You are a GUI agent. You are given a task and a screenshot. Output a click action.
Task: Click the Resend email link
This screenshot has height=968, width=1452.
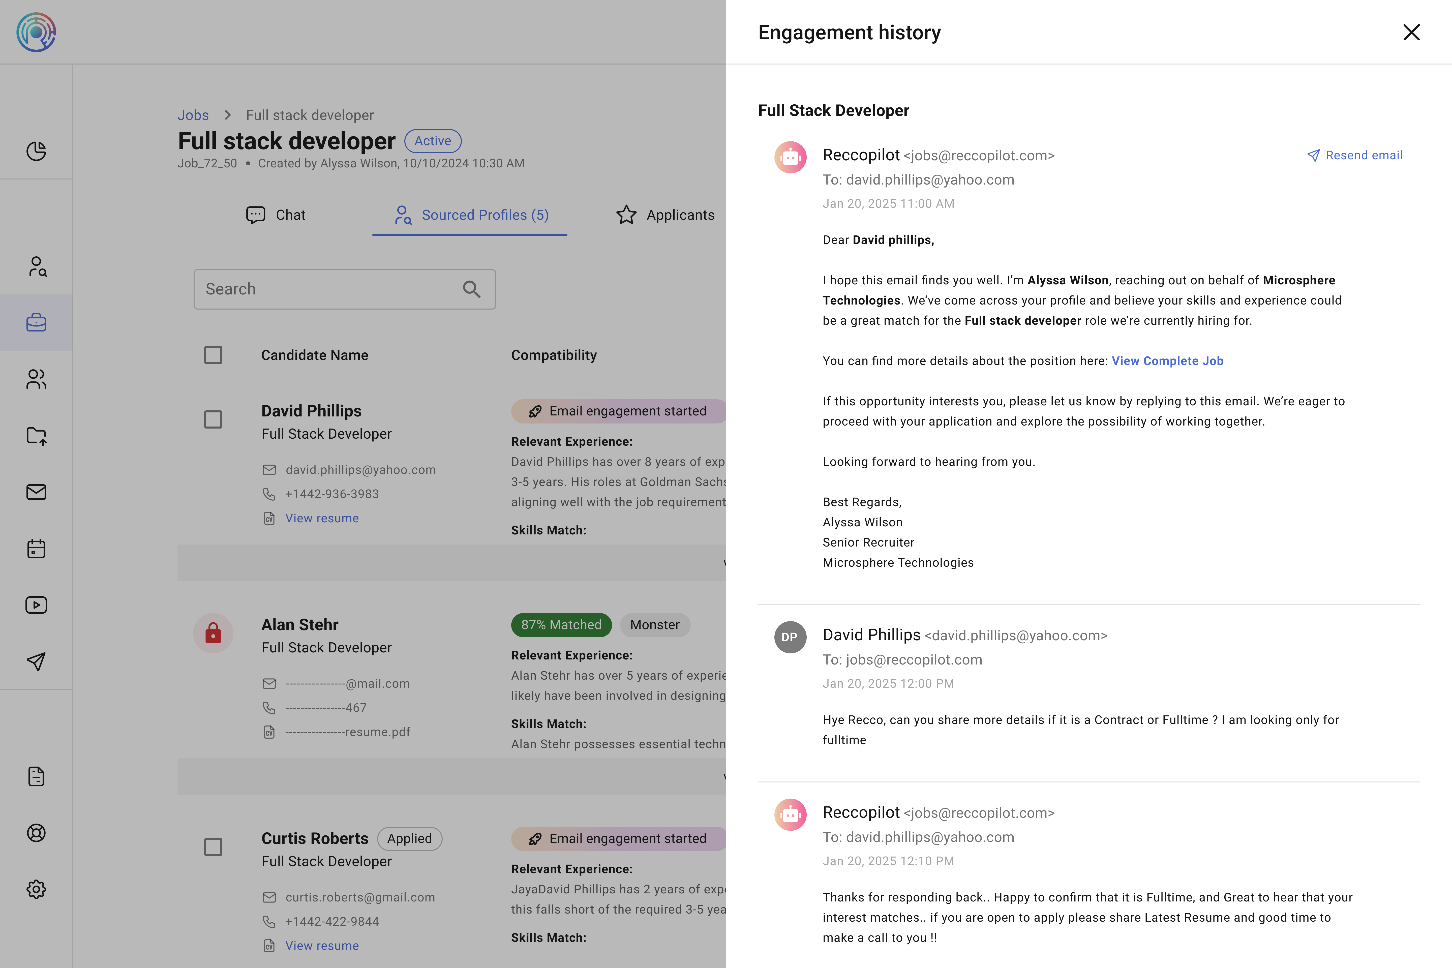1355,155
